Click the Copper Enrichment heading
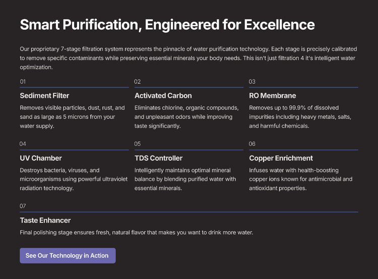The height and width of the screenshot is (279, 378). (x=281, y=158)
